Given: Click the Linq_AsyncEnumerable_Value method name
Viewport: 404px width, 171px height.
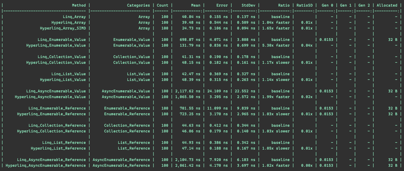Looking at the screenshot, I should [56, 91].
